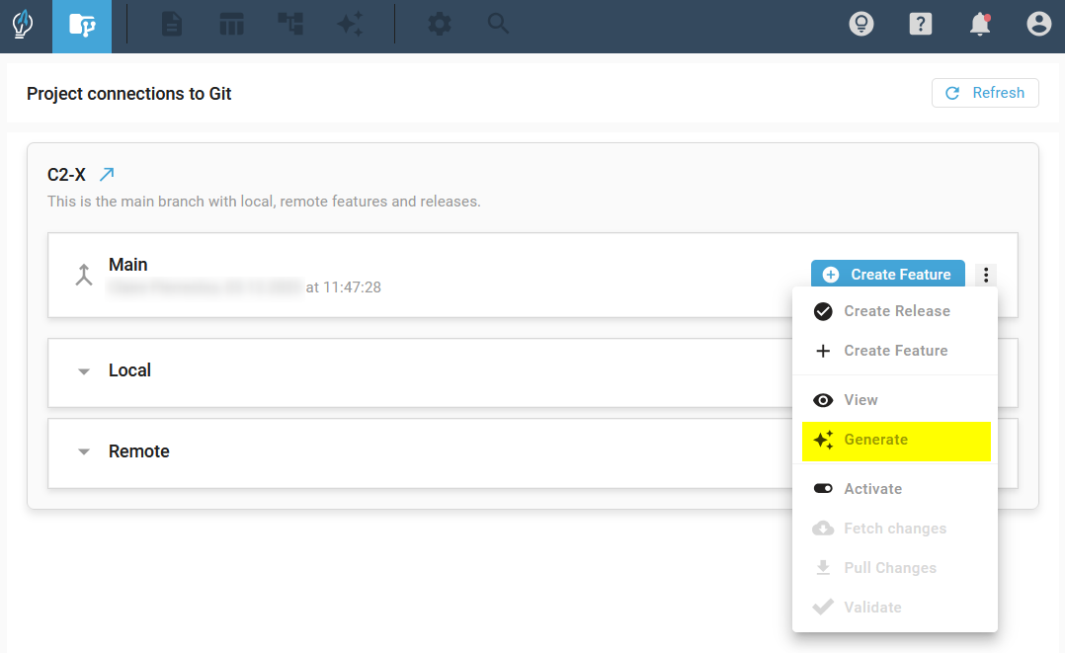Open settings gear icon in toolbar

(439, 25)
